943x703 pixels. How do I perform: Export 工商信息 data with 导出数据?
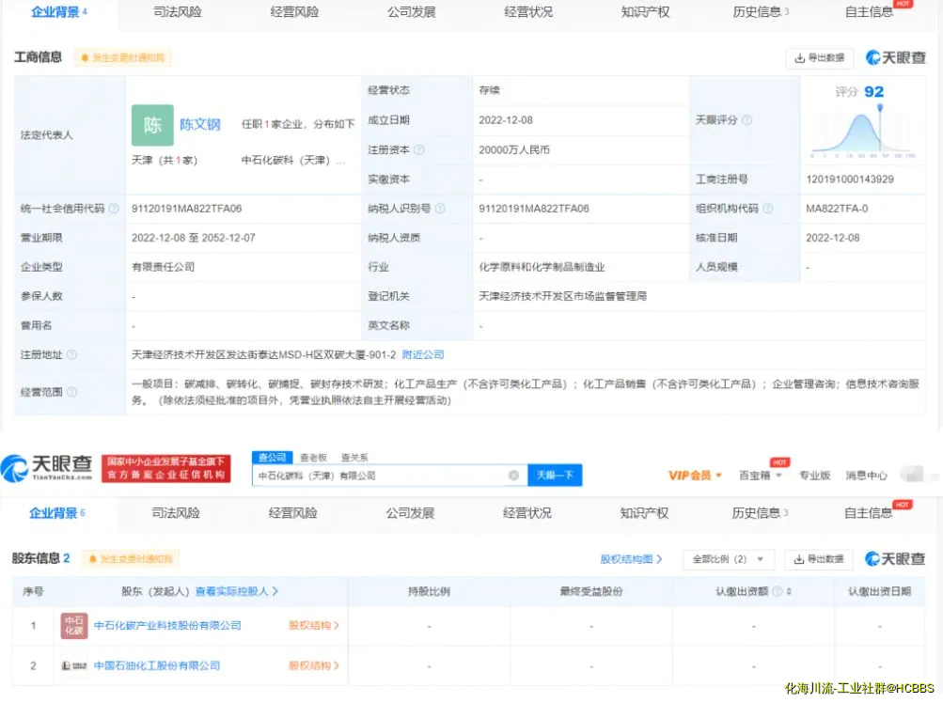click(x=819, y=57)
